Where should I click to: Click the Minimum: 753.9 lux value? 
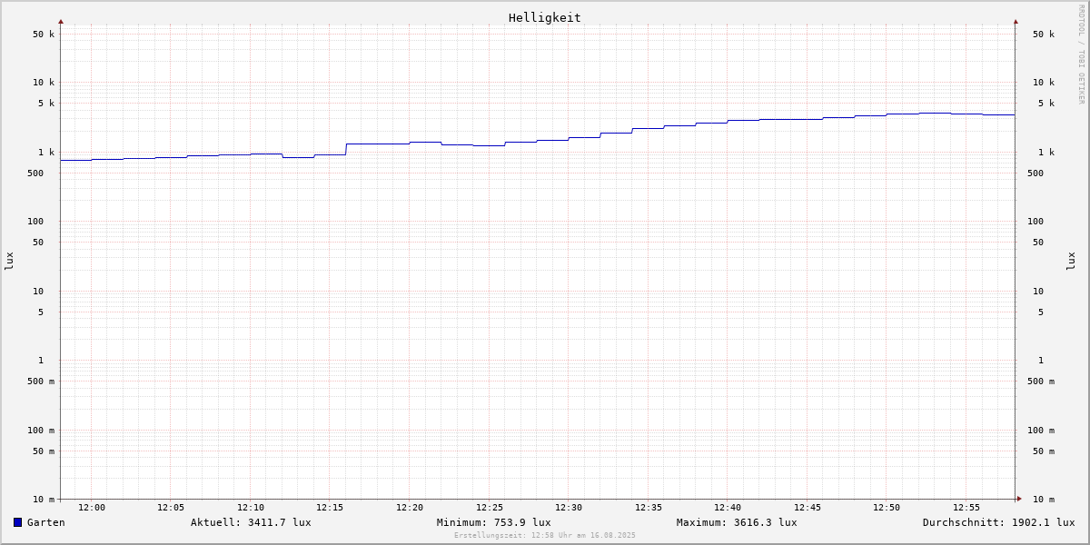[493, 522]
